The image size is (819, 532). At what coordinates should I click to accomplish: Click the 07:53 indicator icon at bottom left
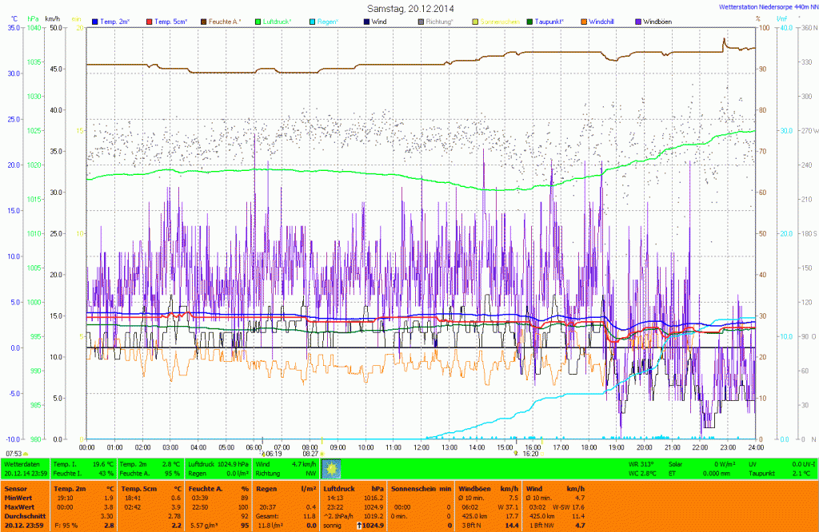point(26,454)
